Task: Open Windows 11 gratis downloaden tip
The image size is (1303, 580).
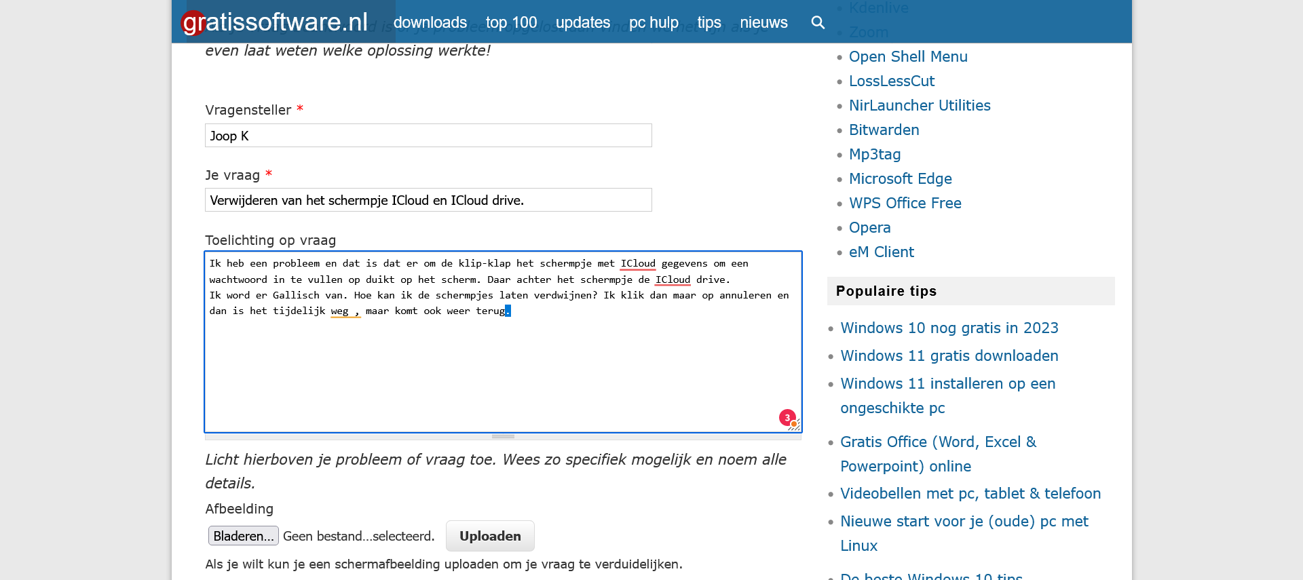Action: pos(949,356)
